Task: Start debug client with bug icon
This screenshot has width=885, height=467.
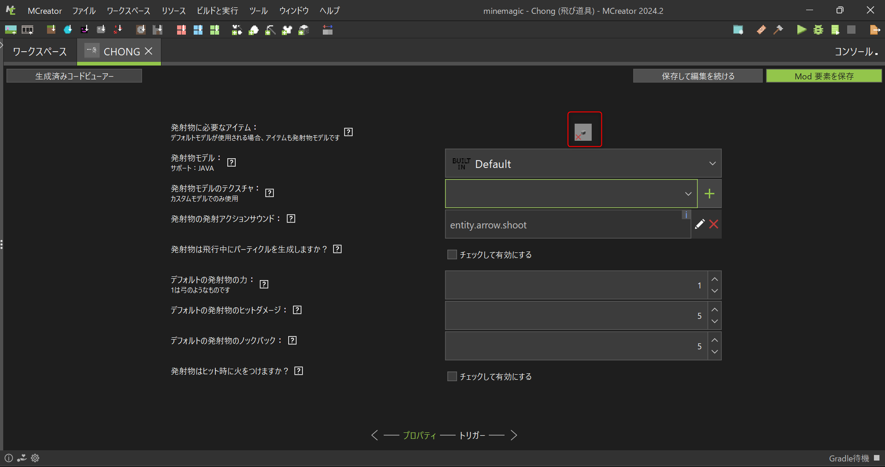Action: [x=818, y=30]
